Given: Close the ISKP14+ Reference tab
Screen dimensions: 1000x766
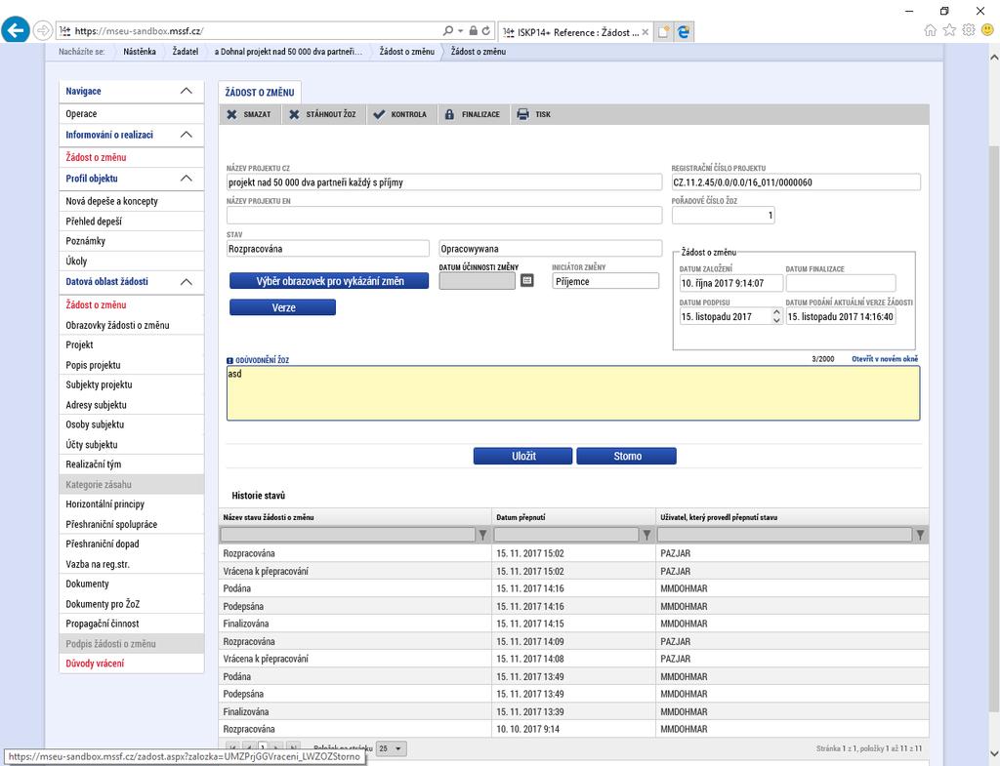Looking at the screenshot, I should click(646, 32).
